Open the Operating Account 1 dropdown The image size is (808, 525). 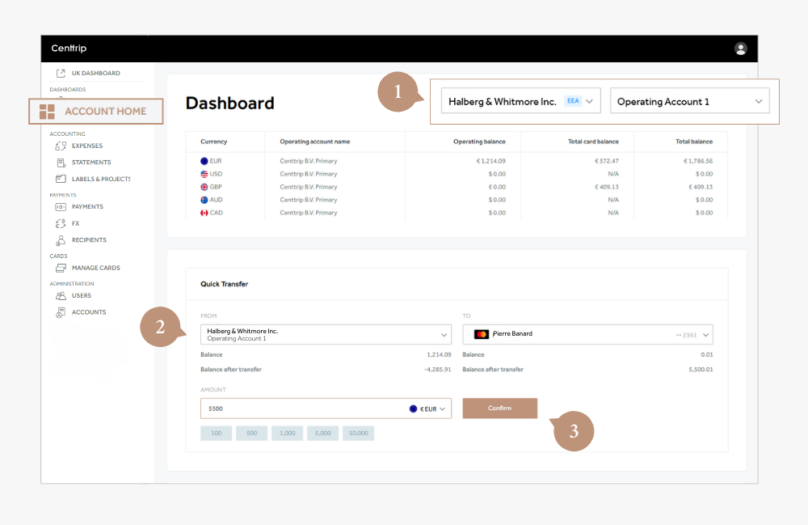coord(689,101)
